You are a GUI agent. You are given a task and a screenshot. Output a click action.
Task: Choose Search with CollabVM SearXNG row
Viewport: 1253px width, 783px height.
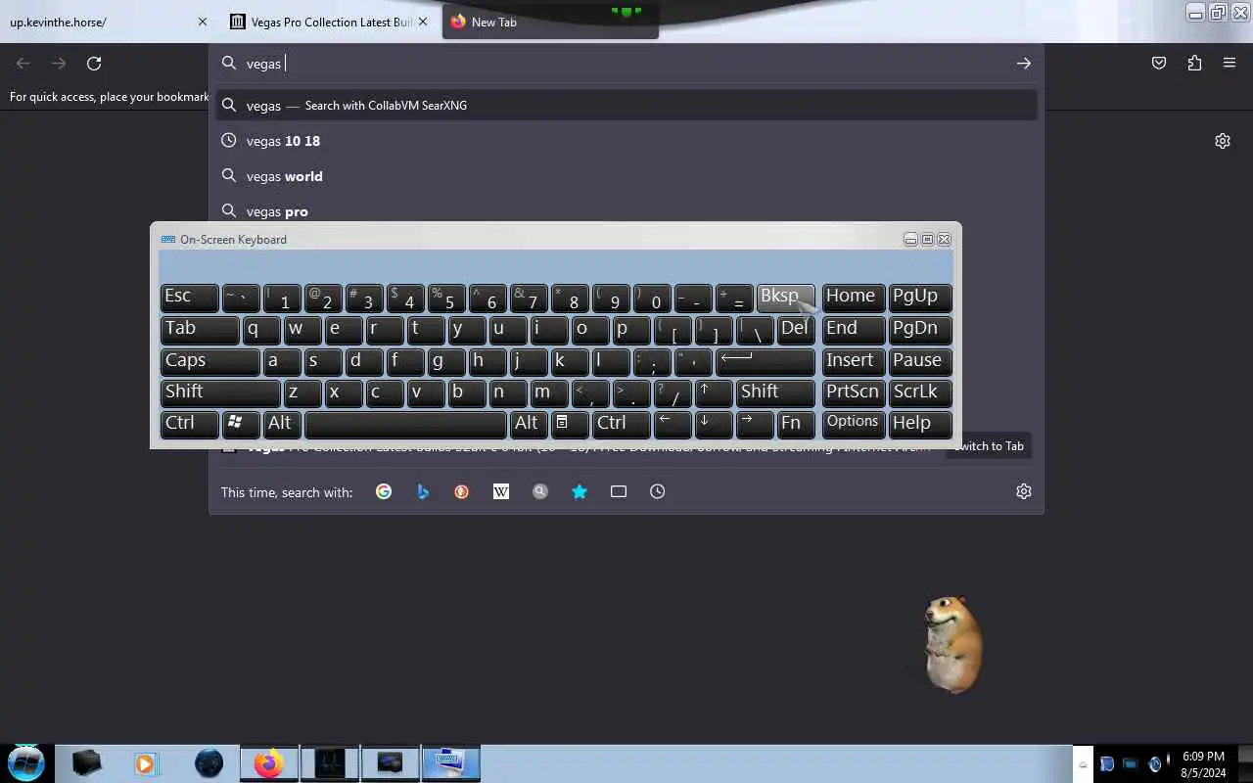[x=626, y=105]
